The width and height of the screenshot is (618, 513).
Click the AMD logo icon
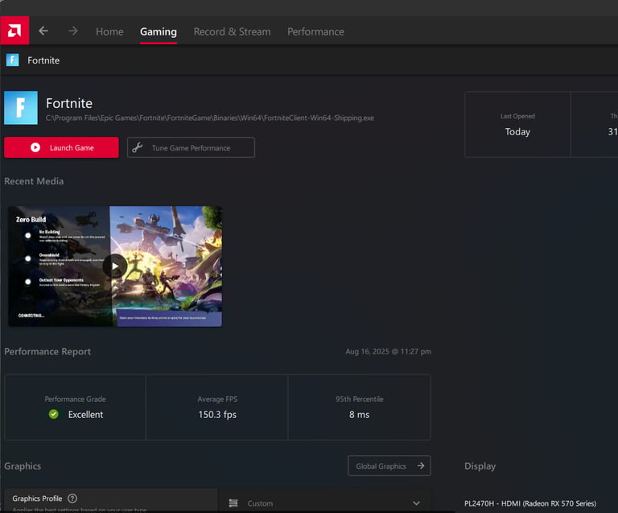14,31
